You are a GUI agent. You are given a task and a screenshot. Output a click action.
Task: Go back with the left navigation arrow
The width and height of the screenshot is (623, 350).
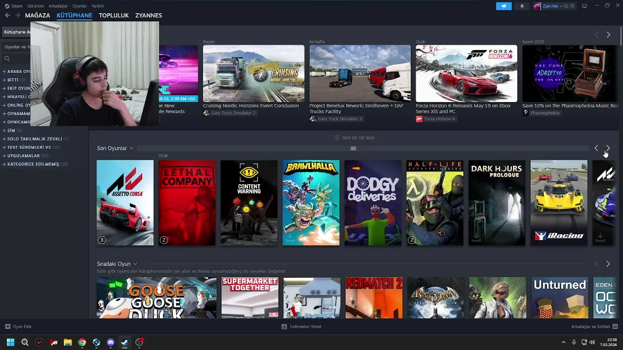click(x=7, y=16)
